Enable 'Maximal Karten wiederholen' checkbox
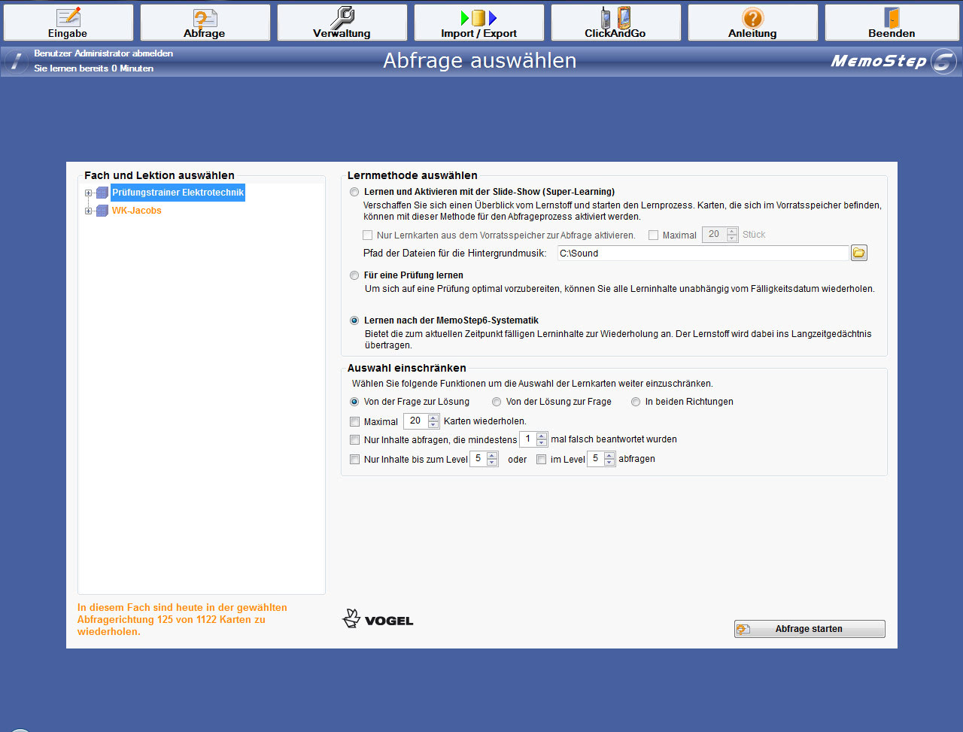The width and height of the screenshot is (963, 732). pos(355,422)
